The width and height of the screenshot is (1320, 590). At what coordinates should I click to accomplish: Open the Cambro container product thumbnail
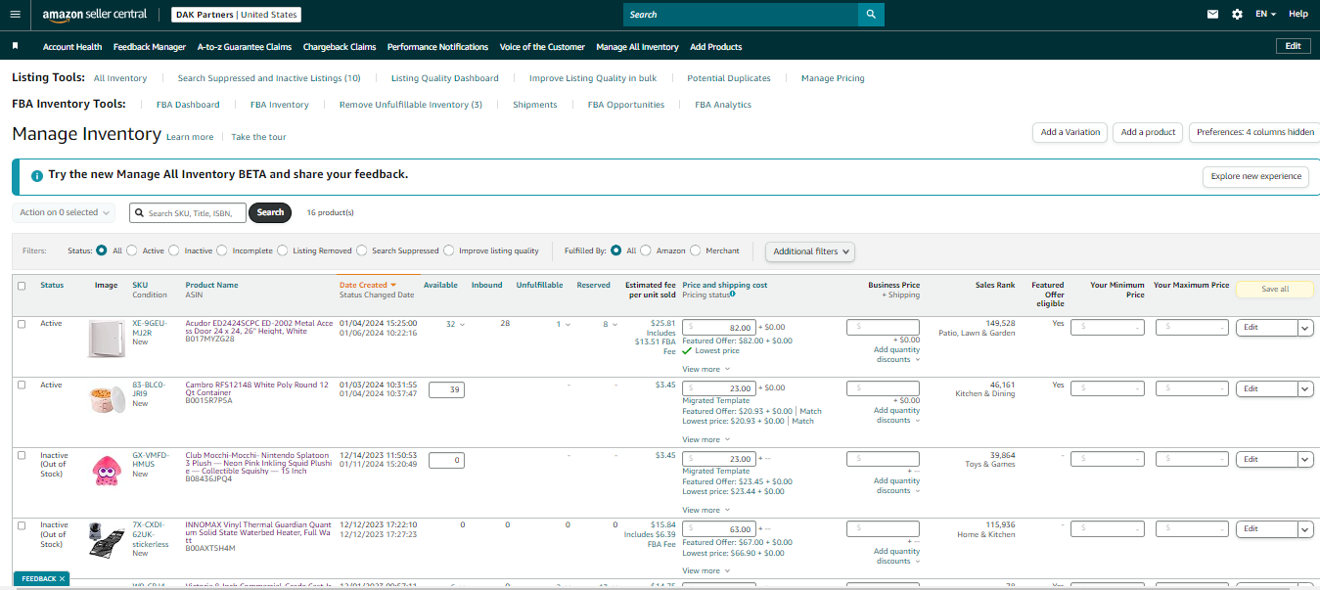point(107,401)
